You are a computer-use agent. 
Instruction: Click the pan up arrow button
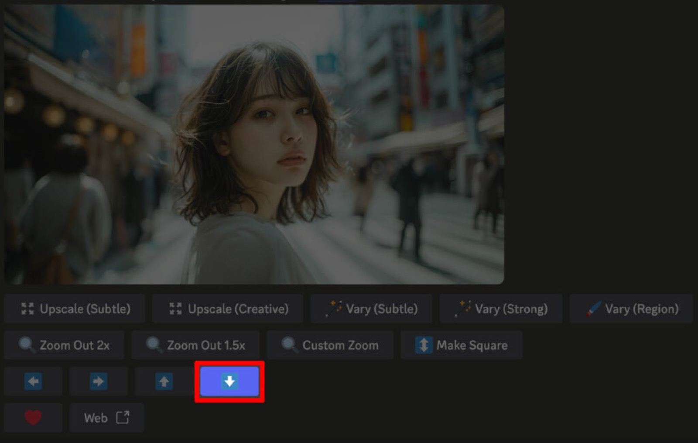(x=164, y=381)
